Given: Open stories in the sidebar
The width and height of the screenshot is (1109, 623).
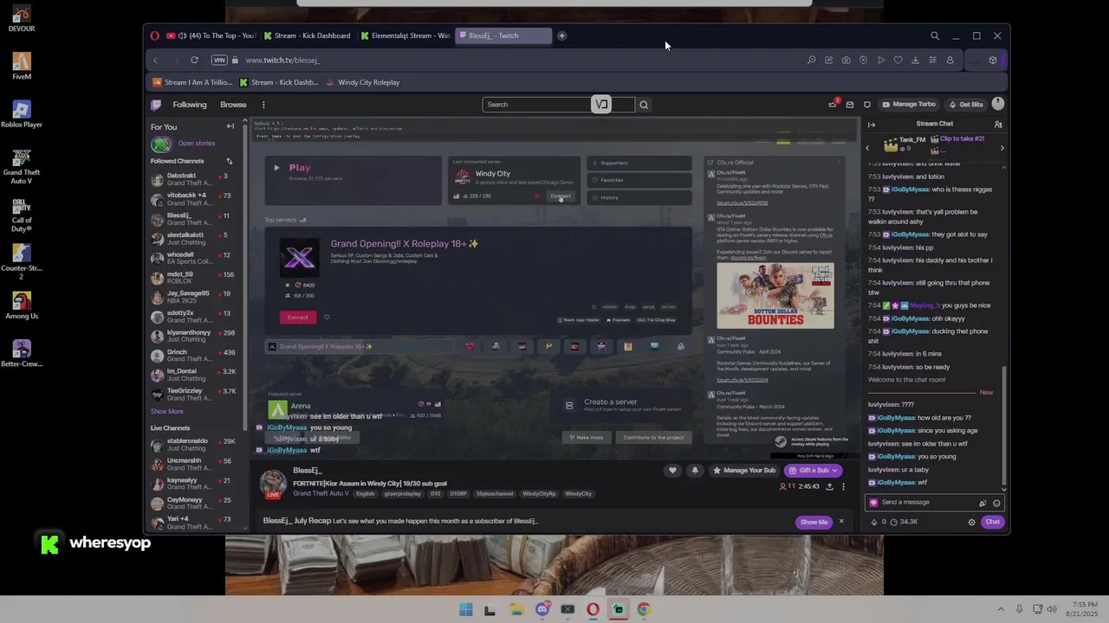Looking at the screenshot, I should 185,144.
